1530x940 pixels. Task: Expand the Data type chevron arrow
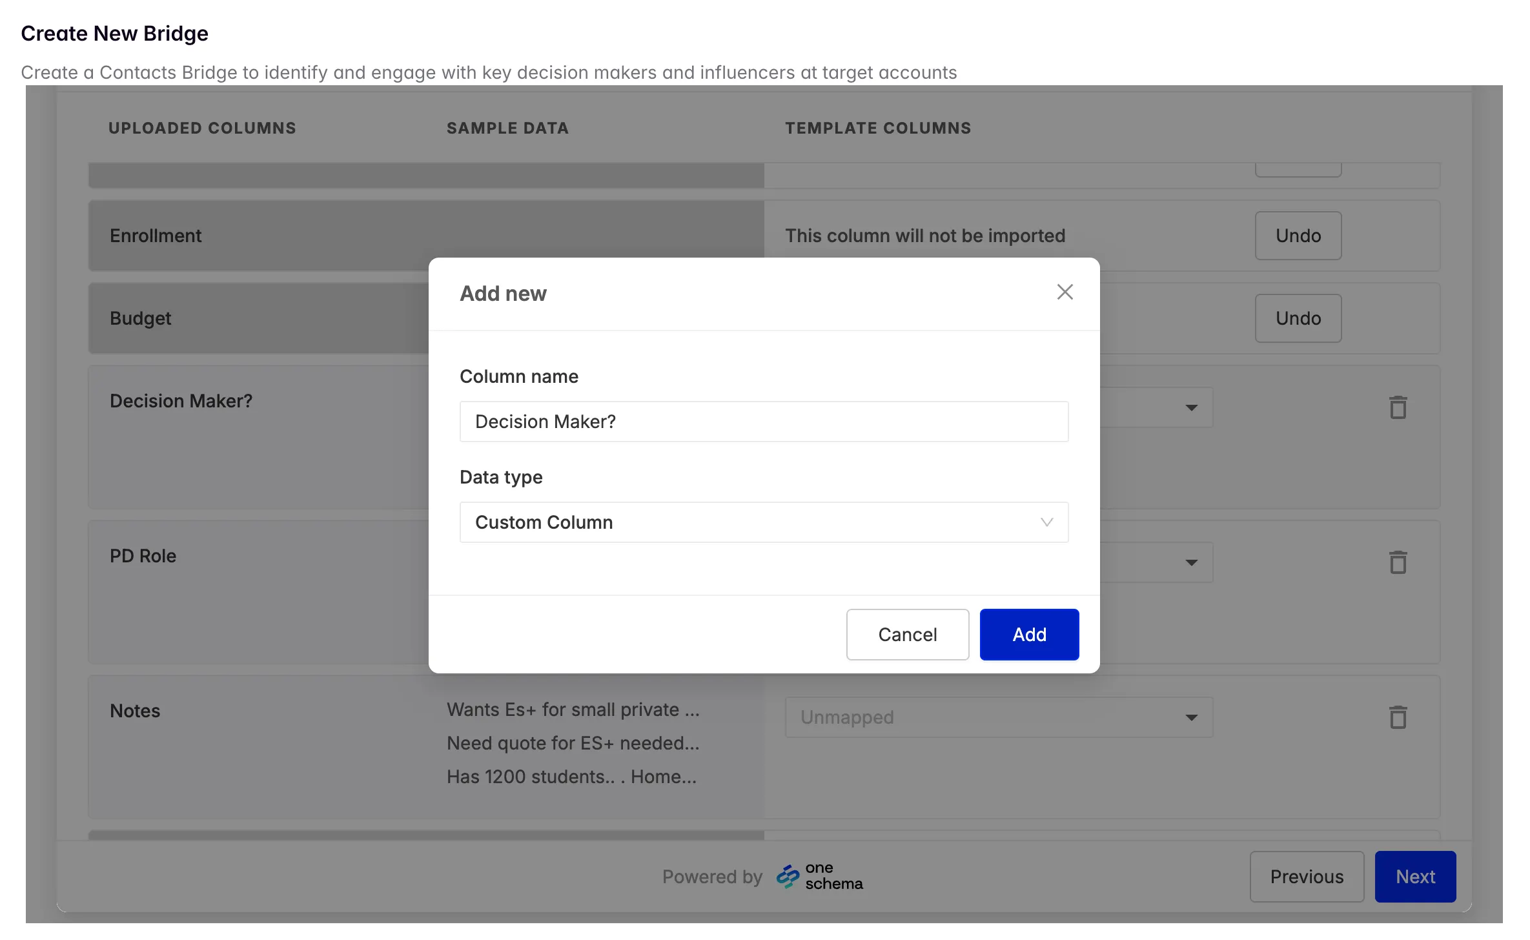point(1046,522)
